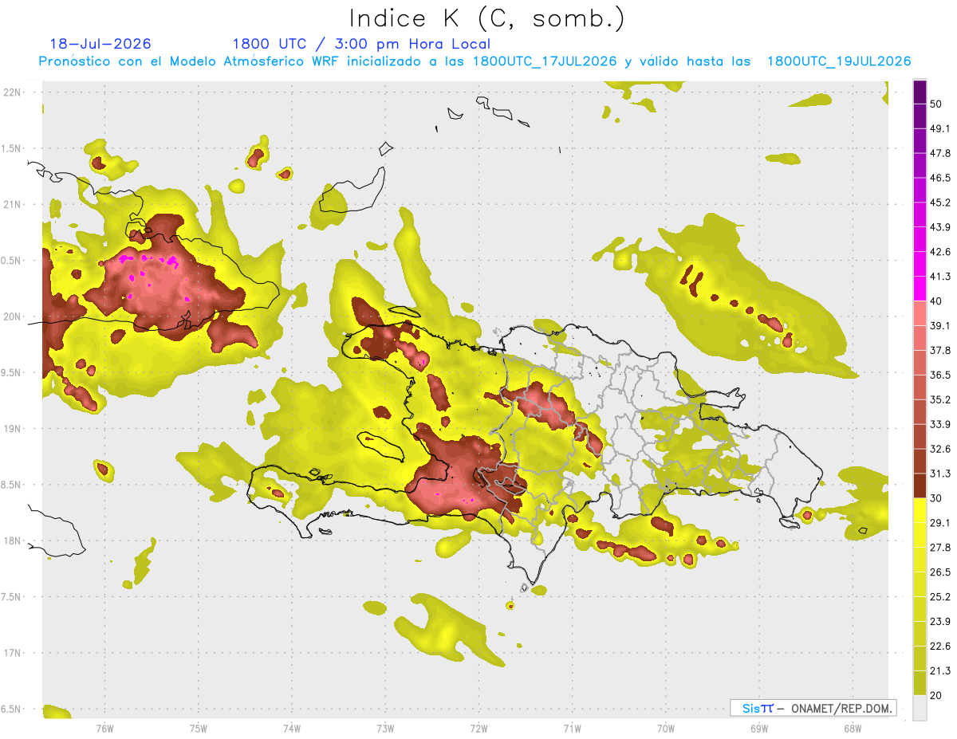This screenshot has height=739, width=957.
Task: Pick the light gray swatch below 20
Action: click(920, 707)
